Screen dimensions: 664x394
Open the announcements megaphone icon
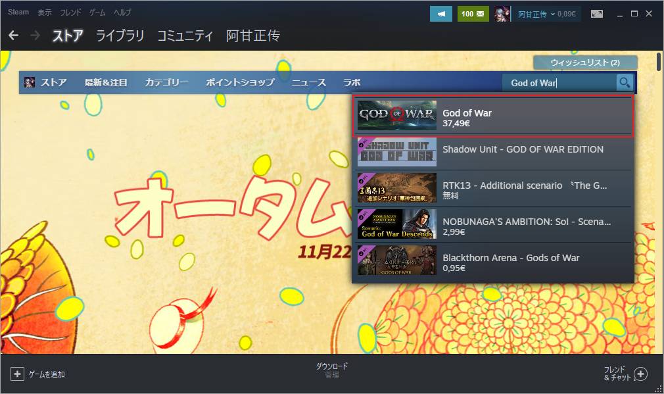click(441, 14)
